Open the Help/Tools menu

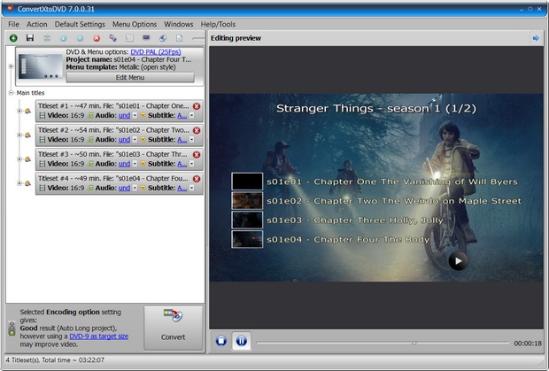click(x=218, y=24)
